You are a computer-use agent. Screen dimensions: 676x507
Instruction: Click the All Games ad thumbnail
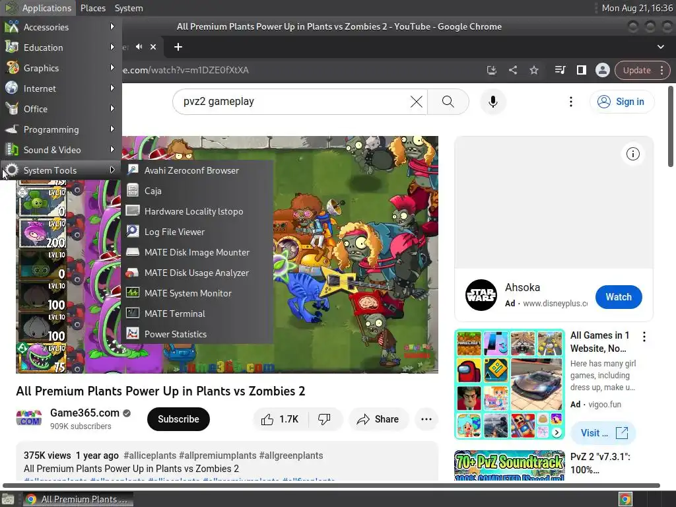510,384
